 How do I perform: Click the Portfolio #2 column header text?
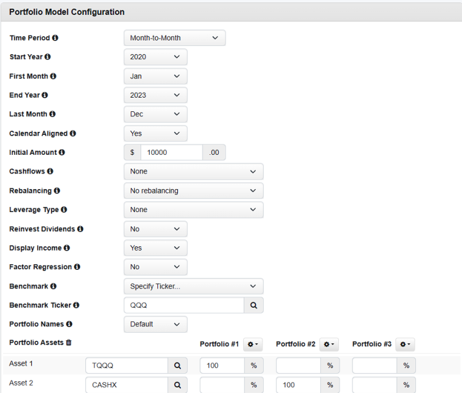295,344
